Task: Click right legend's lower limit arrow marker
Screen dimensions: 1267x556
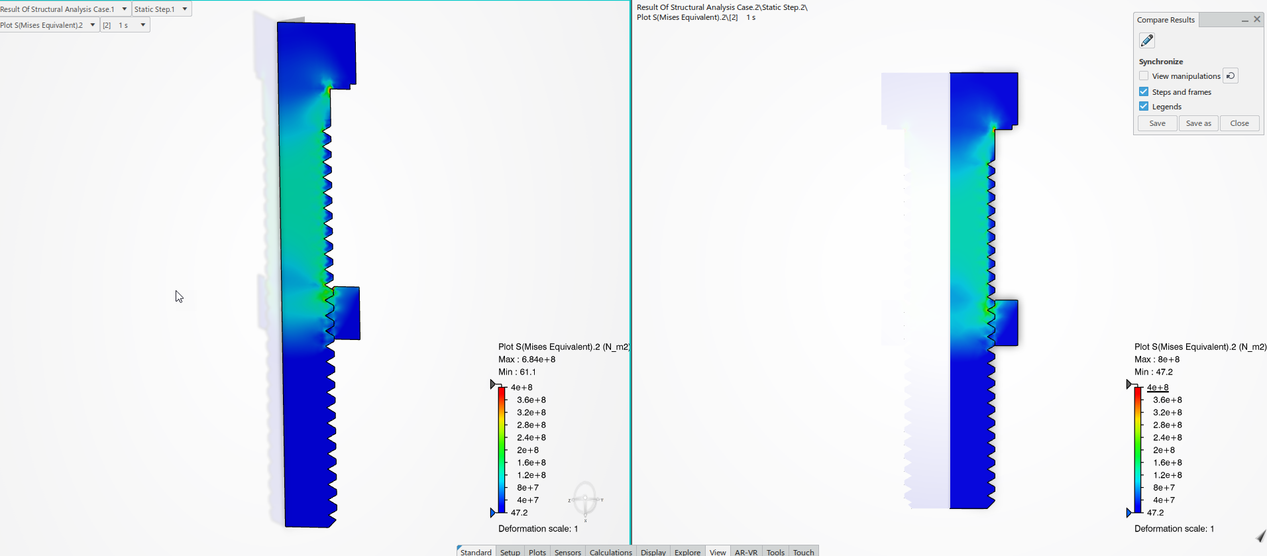Action: [1129, 512]
